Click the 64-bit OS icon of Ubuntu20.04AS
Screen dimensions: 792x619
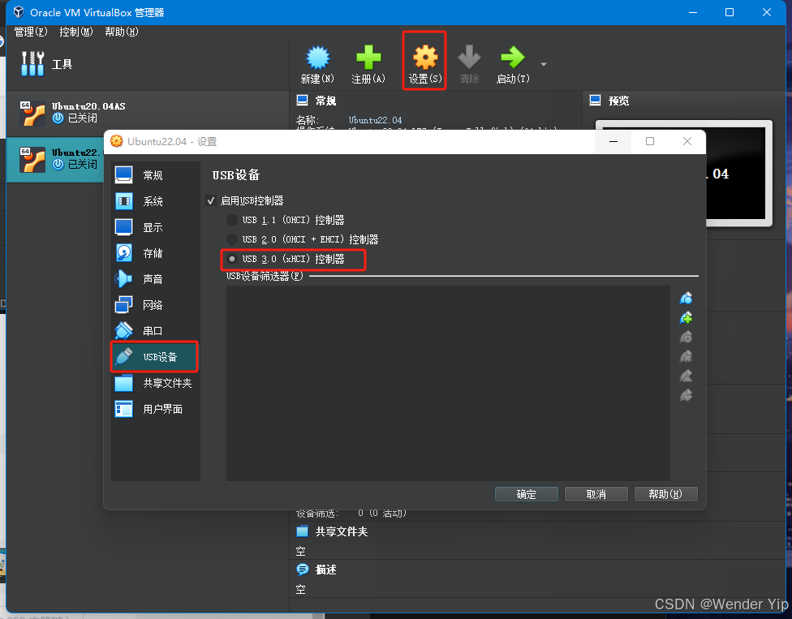(32, 113)
